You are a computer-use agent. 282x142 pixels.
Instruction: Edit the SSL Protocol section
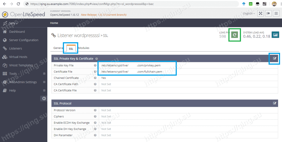[x=275, y=103]
